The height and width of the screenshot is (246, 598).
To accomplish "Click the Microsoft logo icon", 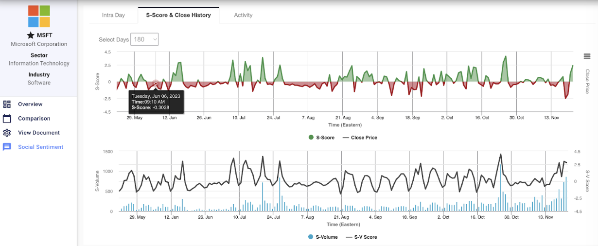I will (x=39, y=16).
